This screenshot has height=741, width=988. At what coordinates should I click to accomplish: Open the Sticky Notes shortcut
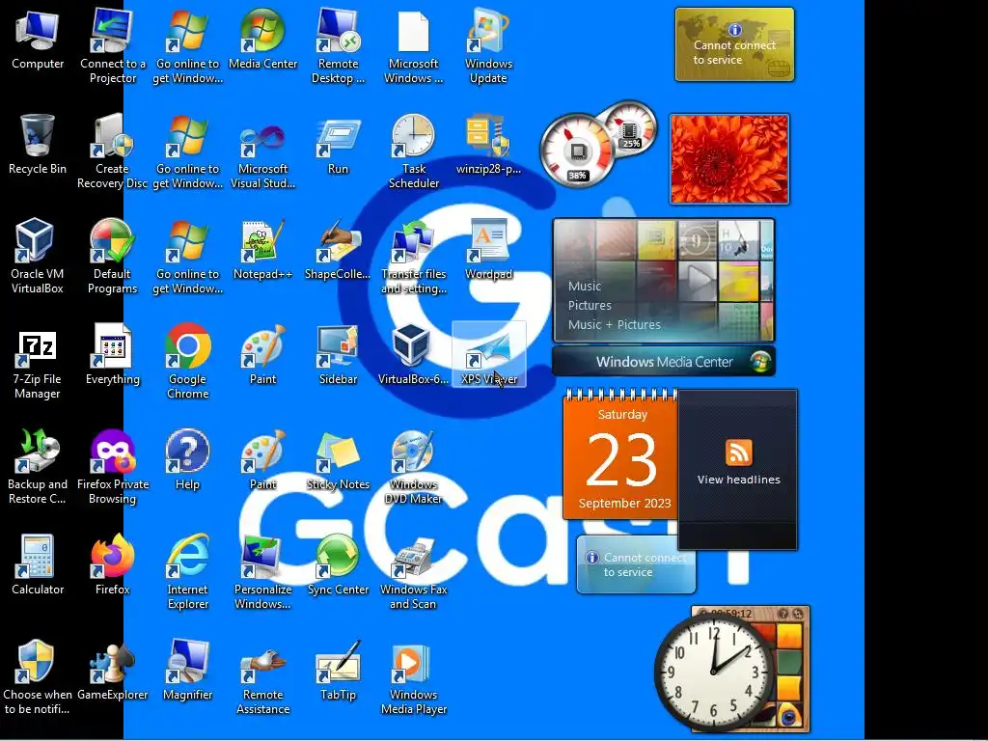click(338, 460)
